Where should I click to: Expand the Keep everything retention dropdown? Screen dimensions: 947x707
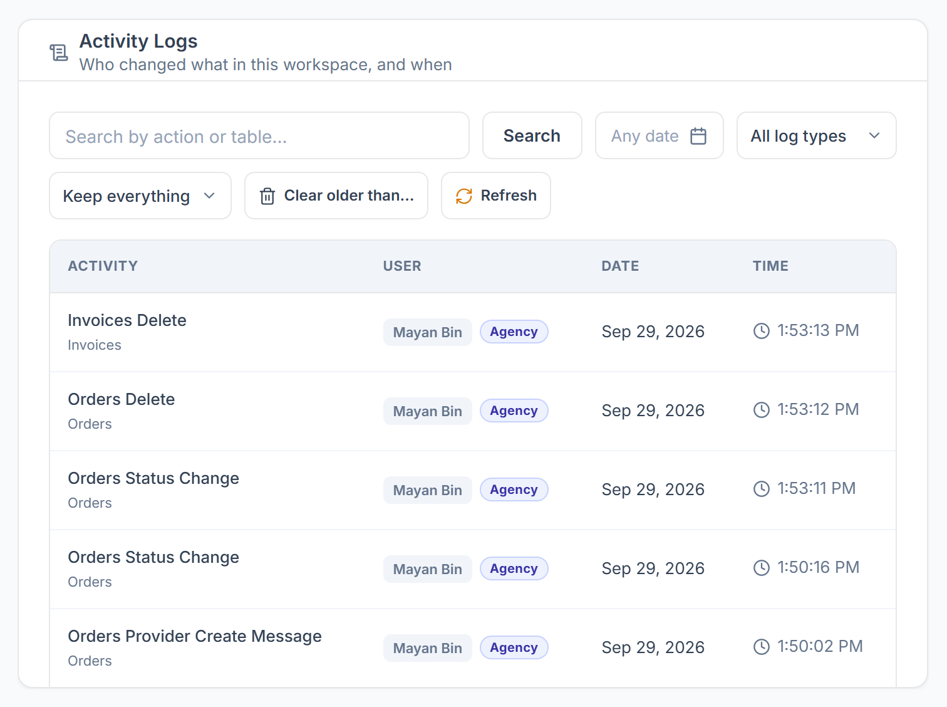pos(140,196)
